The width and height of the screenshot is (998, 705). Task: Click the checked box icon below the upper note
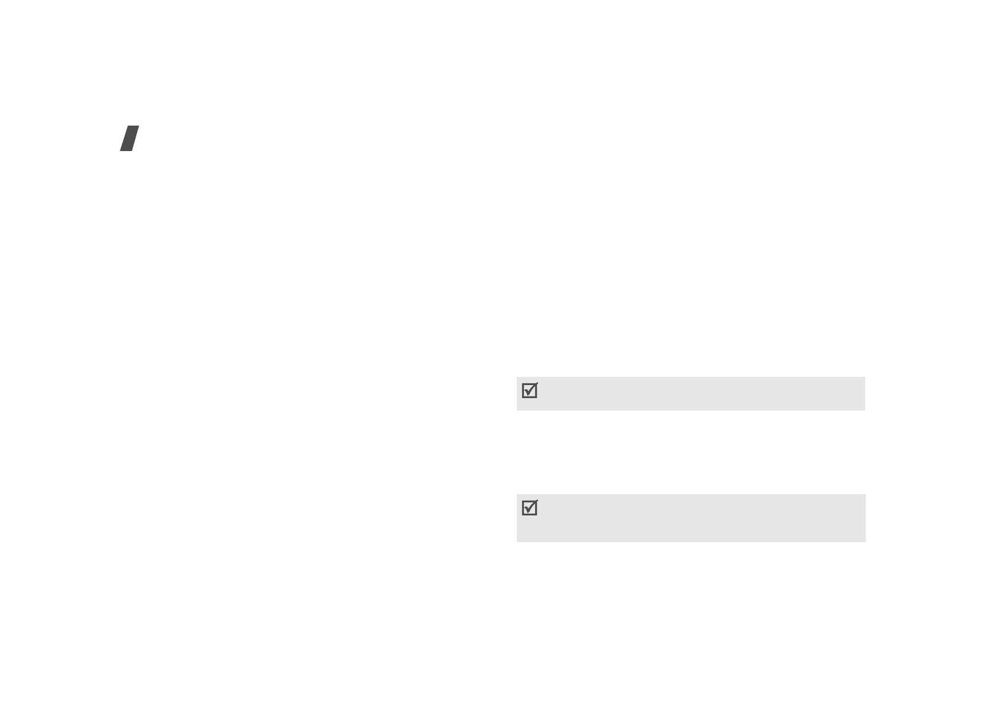point(530,508)
